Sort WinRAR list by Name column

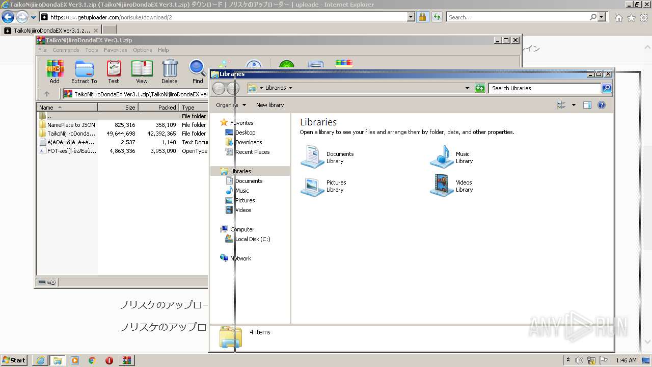67,108
